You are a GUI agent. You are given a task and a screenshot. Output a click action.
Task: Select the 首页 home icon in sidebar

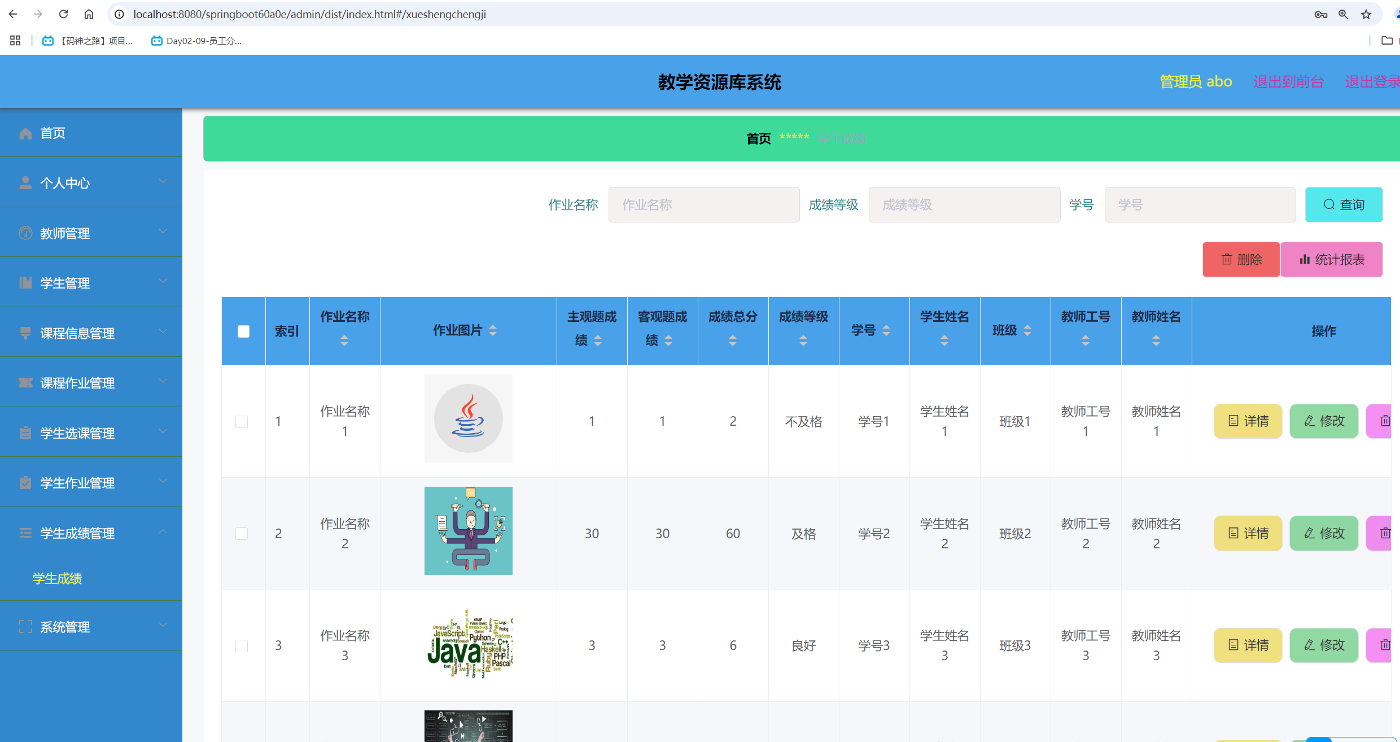tap(25, 133)
